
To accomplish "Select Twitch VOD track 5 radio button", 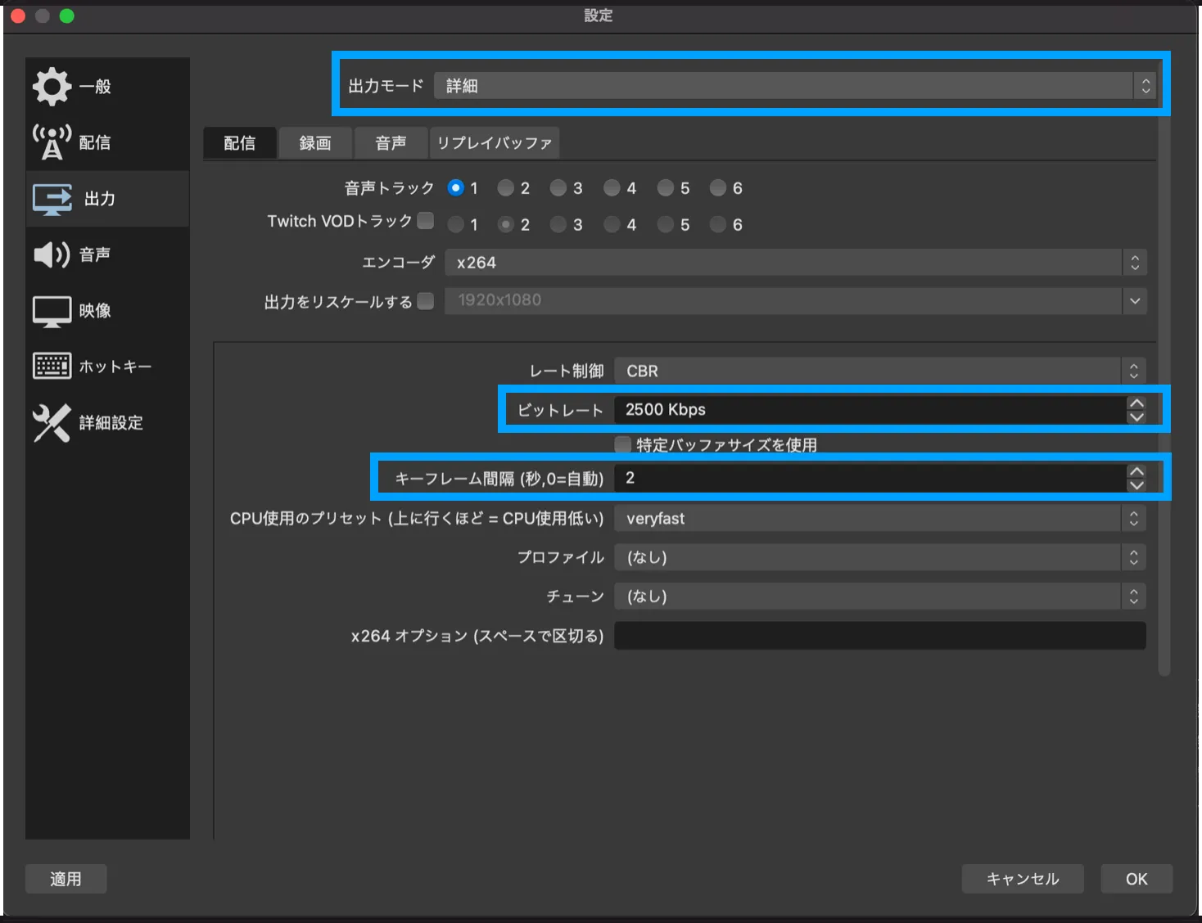I will 666,224.
